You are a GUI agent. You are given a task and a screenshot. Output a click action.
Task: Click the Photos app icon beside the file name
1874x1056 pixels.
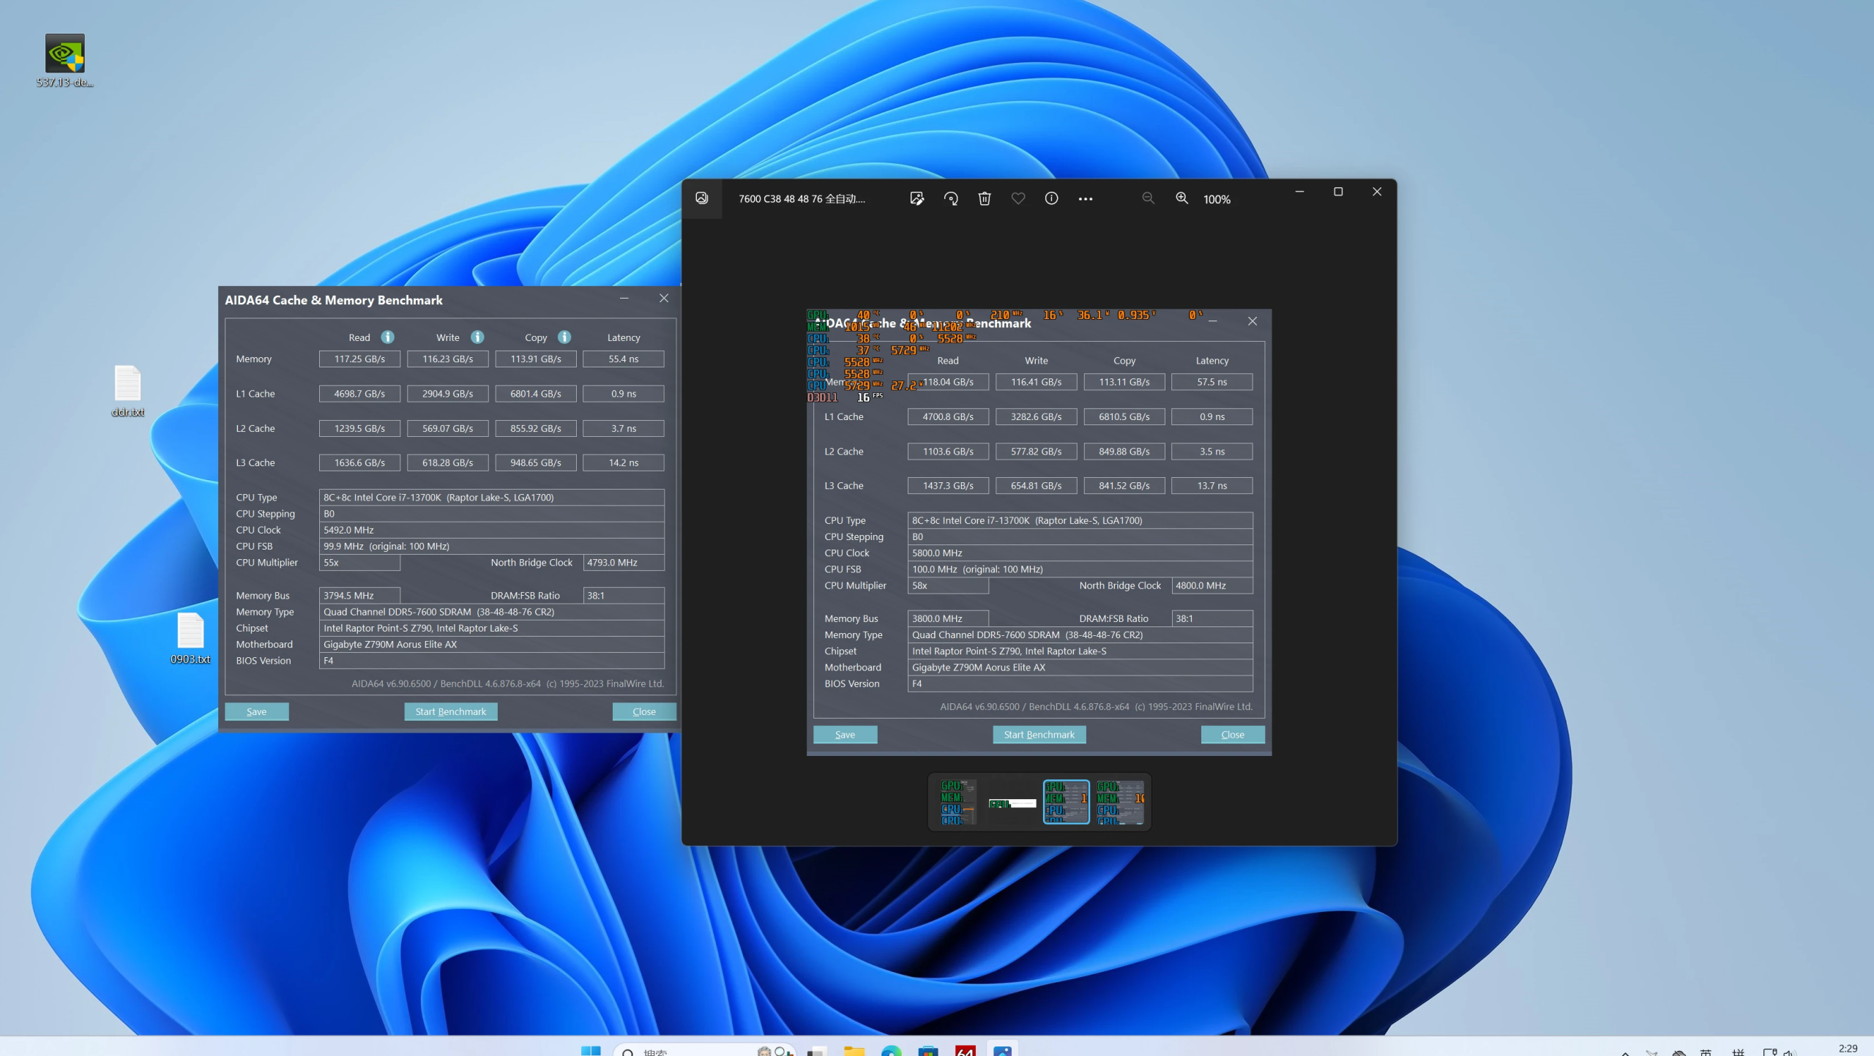tap(701, 198)
